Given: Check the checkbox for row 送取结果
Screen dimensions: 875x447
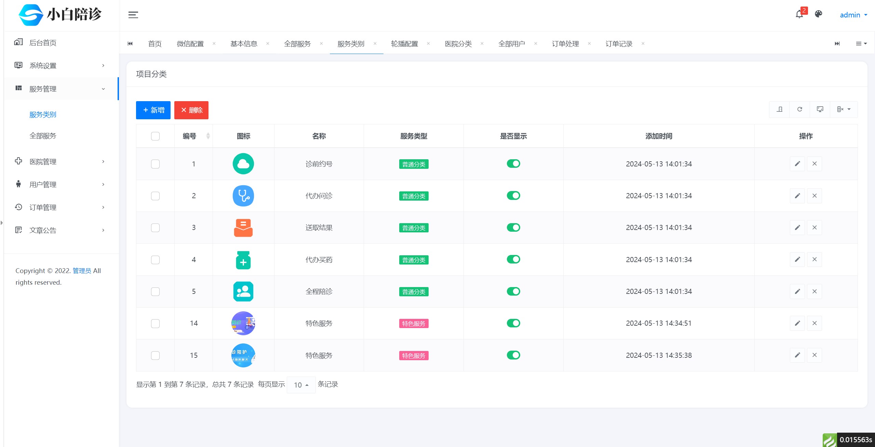Looking at the screenshot, I should coord(155,228).
